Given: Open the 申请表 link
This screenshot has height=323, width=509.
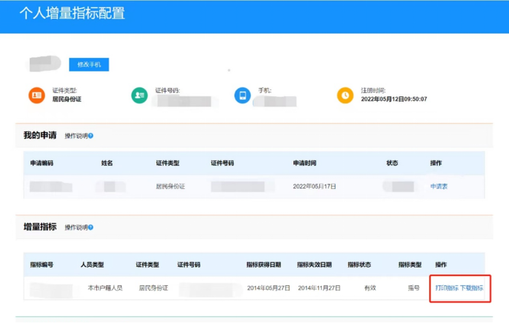Looking at the screenshot, I should pos(439,187).
